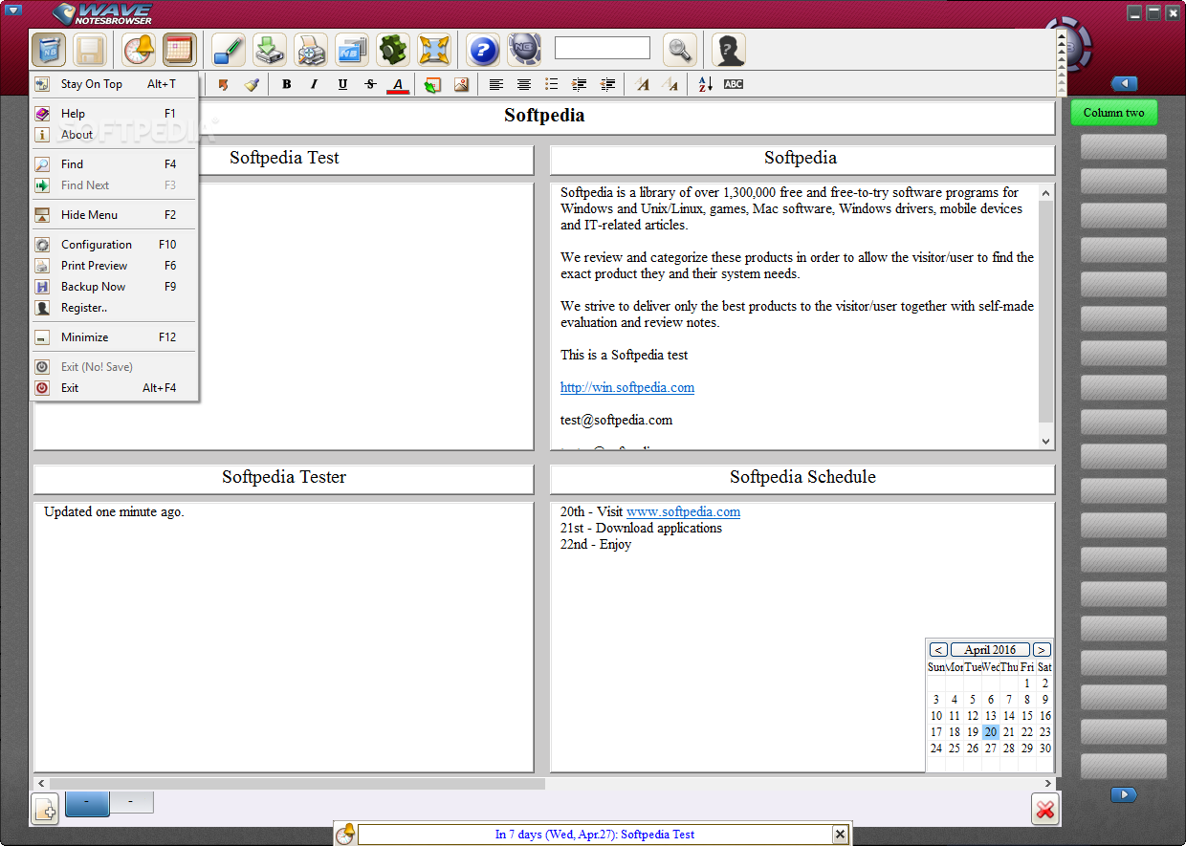Screen dimensions: 1186x846
Task: Open print preview from toolbar
Action: click(x=311, y=49)
